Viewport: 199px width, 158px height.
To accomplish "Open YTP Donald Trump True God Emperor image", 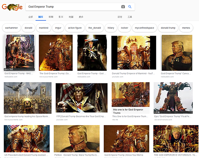I will 82,98.
